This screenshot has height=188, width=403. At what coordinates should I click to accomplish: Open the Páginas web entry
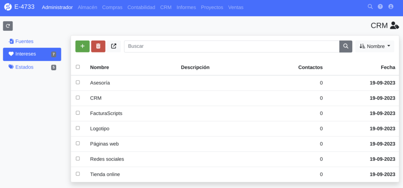[x=104, y=144]
